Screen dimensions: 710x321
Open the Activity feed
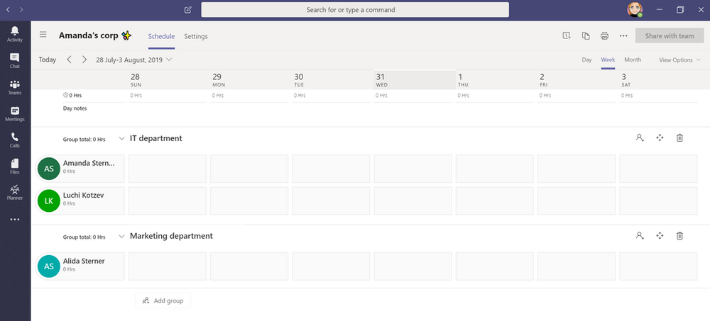[14, 34]
